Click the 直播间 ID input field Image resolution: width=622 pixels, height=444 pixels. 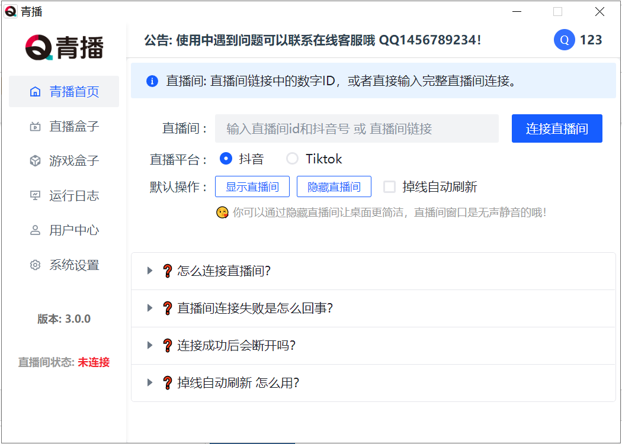355,128
